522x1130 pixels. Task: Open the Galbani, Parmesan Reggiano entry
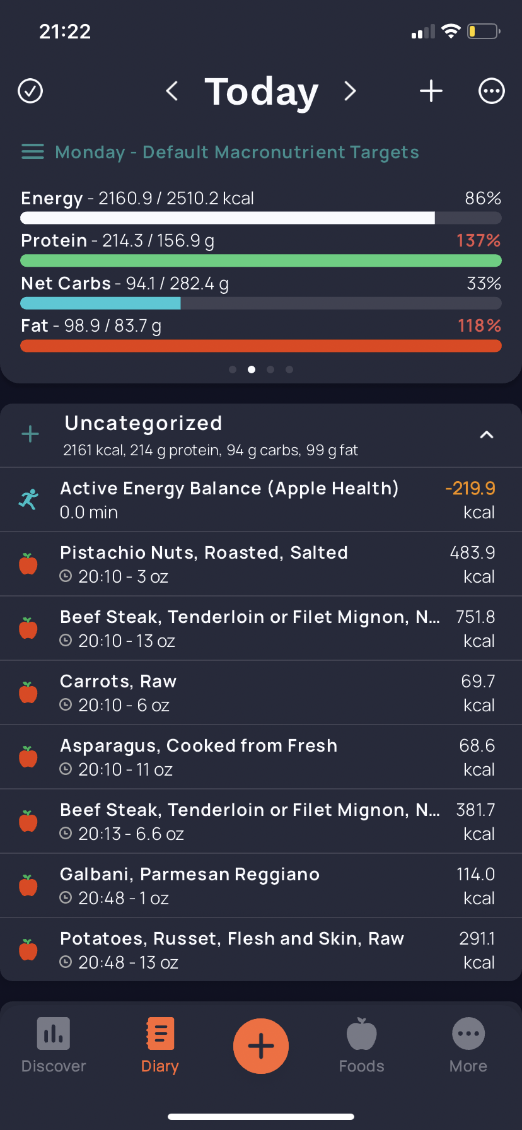tap(261, 885)
